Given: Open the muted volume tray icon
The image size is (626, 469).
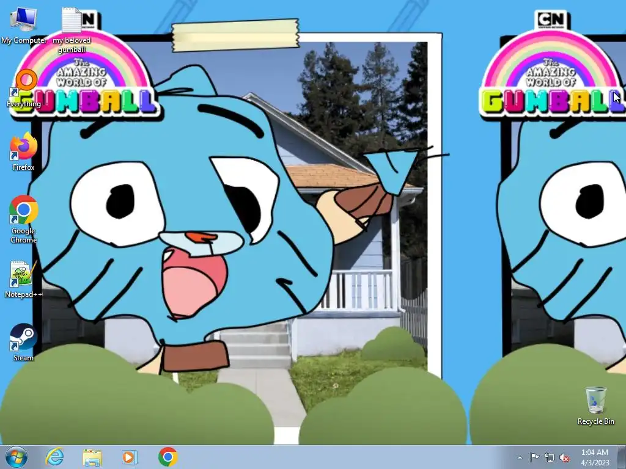Looking at the screenshot, I should tap(564, 457).
